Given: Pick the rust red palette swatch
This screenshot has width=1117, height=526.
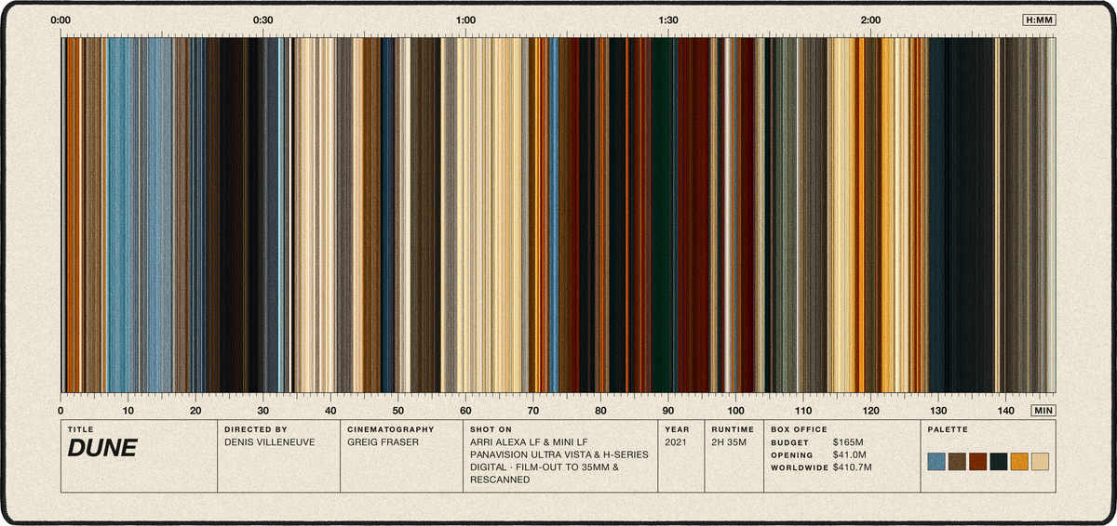Looking at the screenshot, I should point(977,461).
